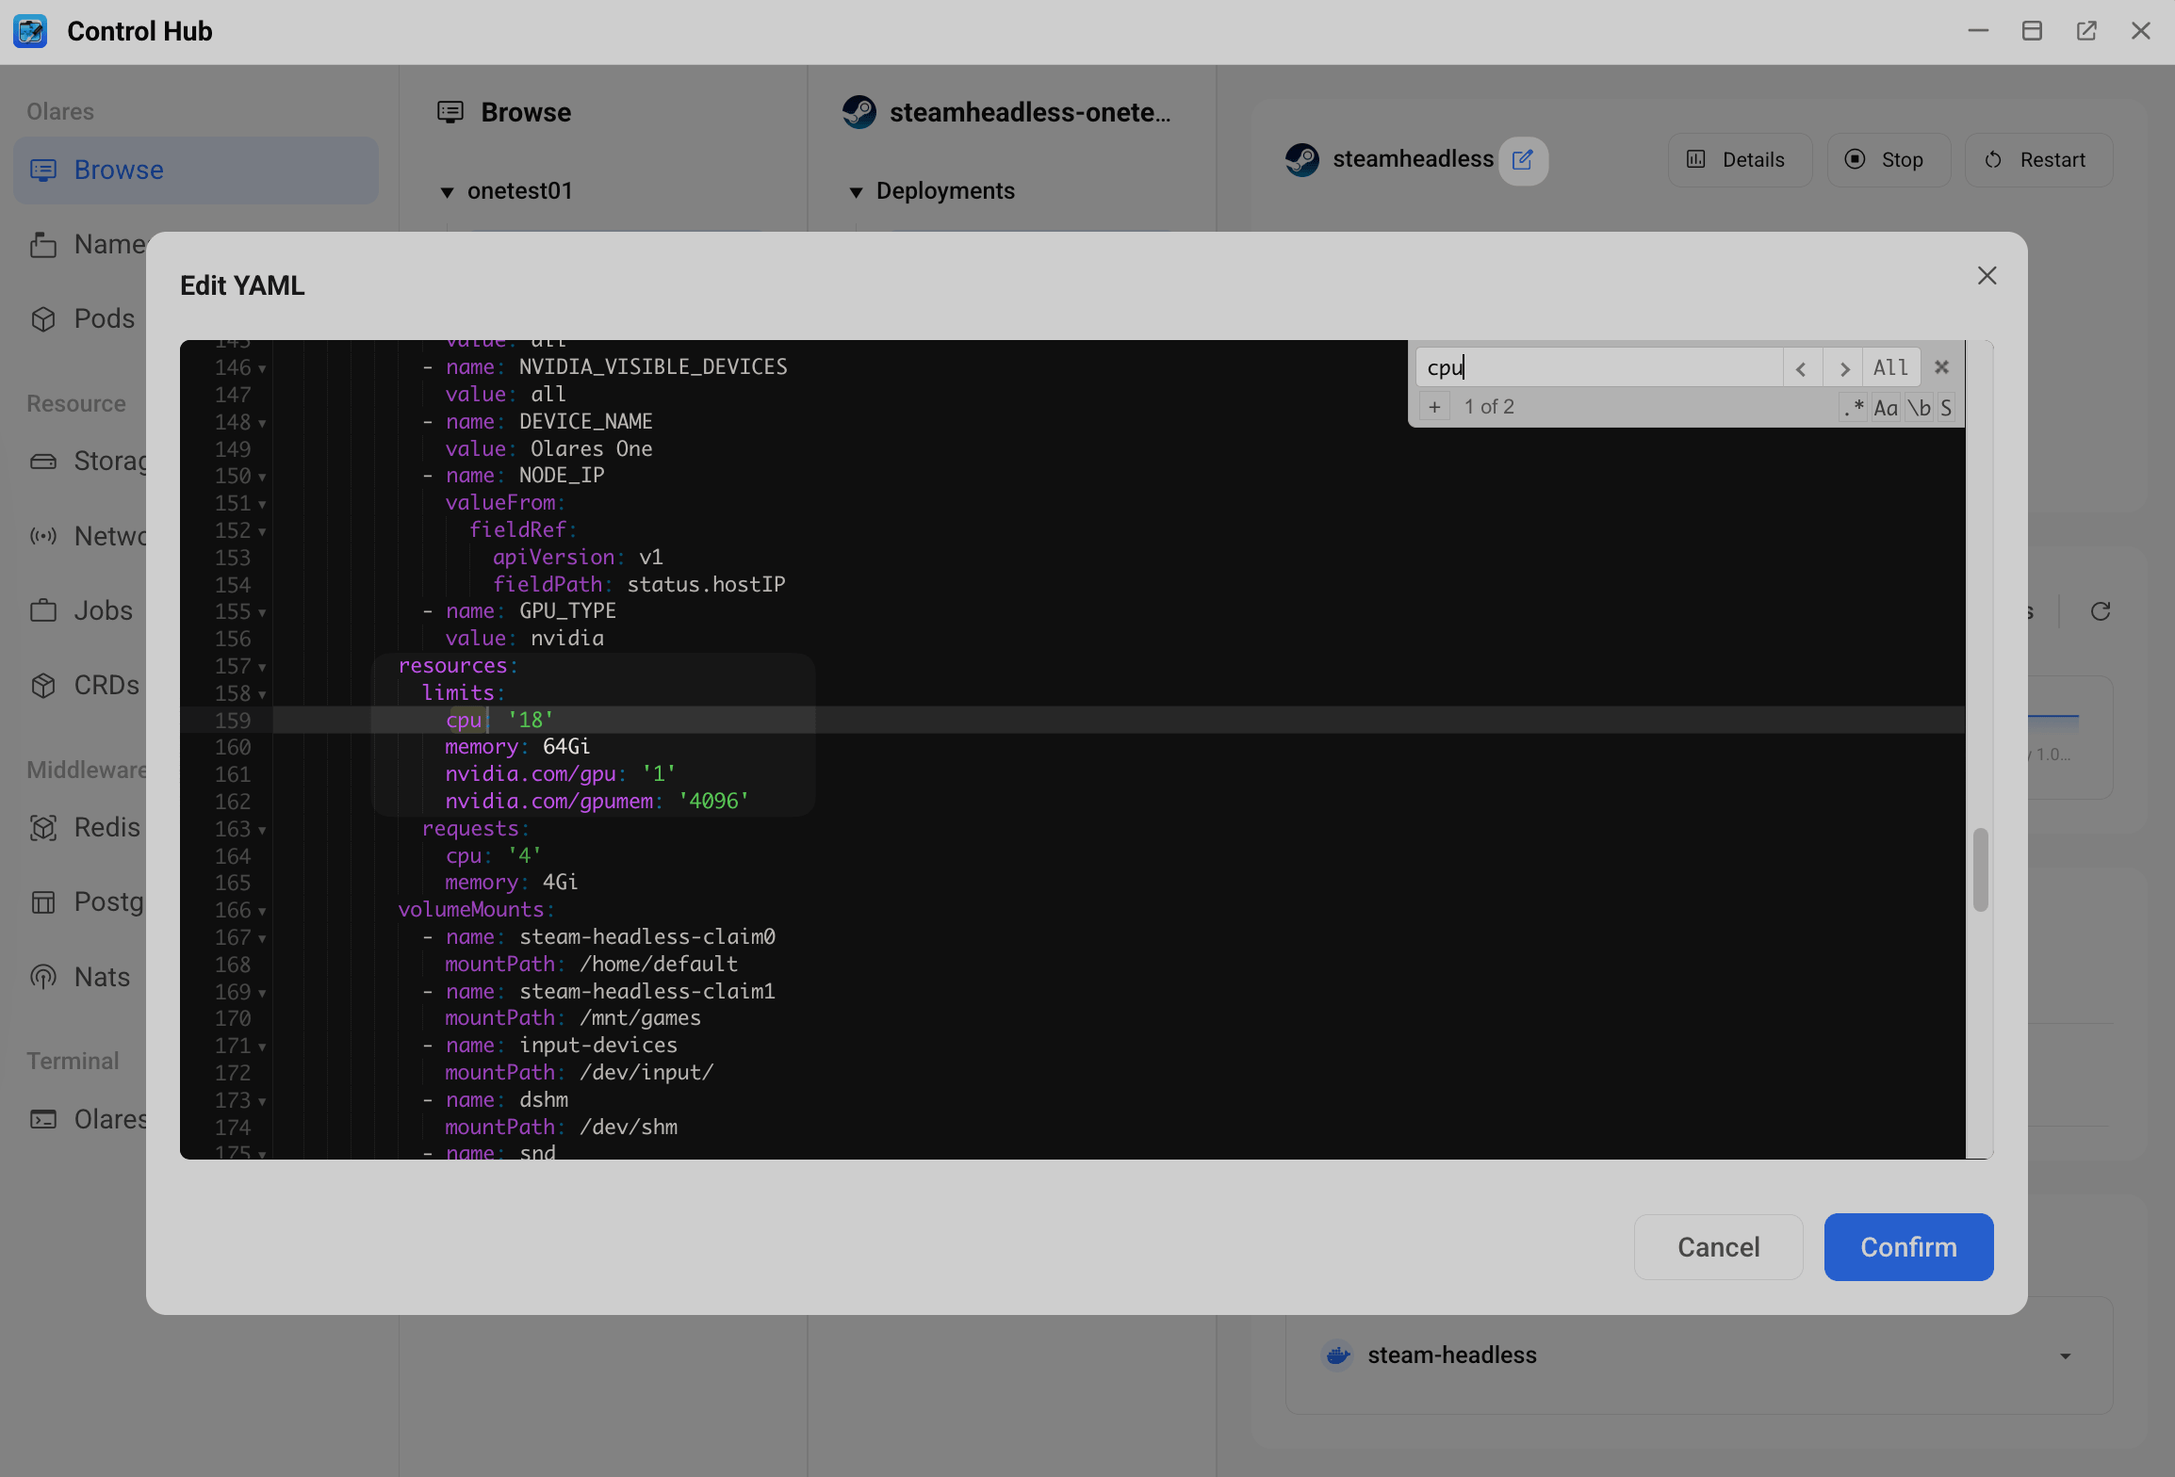Enable regex search with the .* toggle

[x=1853, y=407]
